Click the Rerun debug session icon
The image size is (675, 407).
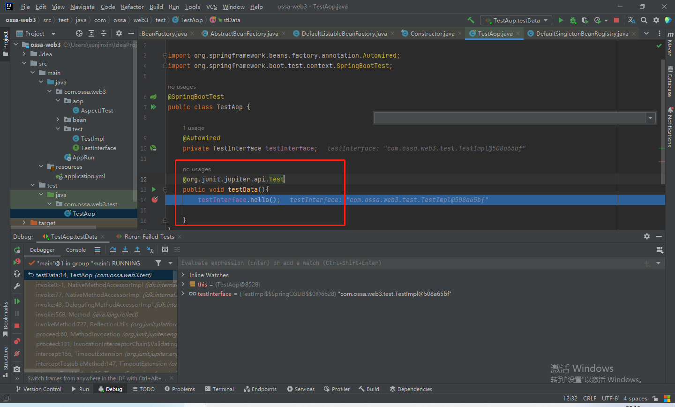pos(17,250)
